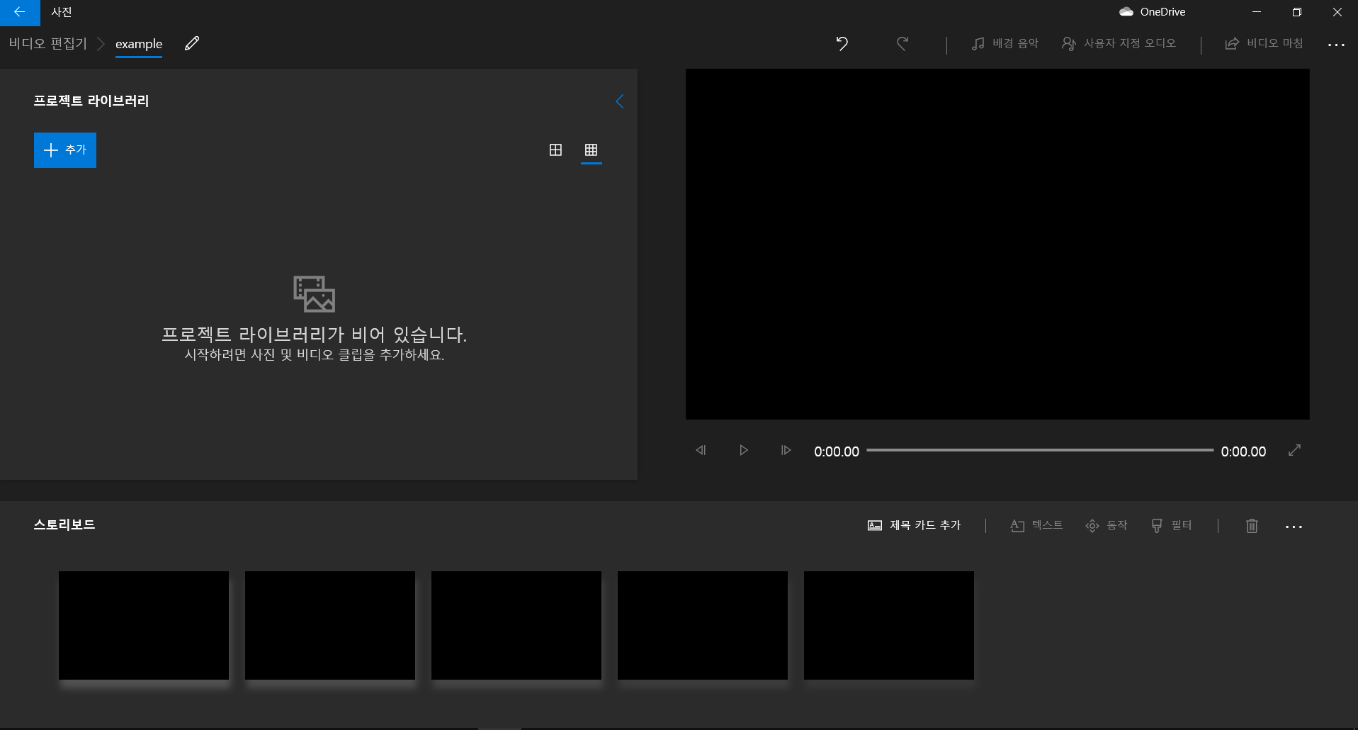Click the 비디오 편집기 breadcrumb
The height and width of the screenshot is (730, 1358).
47,44
